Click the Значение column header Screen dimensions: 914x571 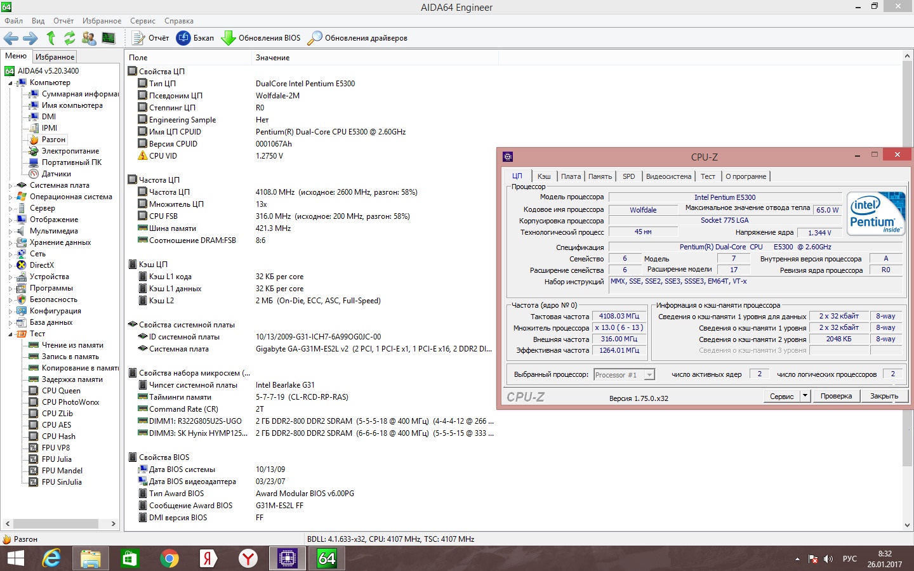coord(374,58)
